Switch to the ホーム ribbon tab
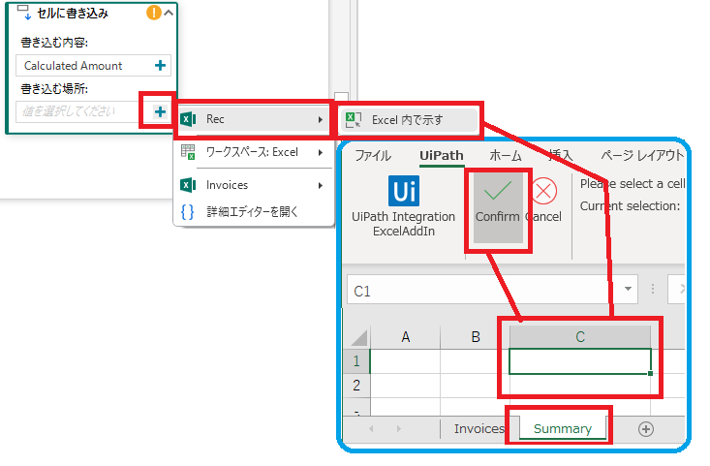710x466 pixels. coord(506,156)
